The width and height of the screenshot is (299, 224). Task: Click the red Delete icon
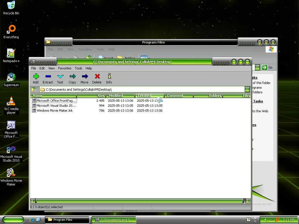tap(97, 76)
